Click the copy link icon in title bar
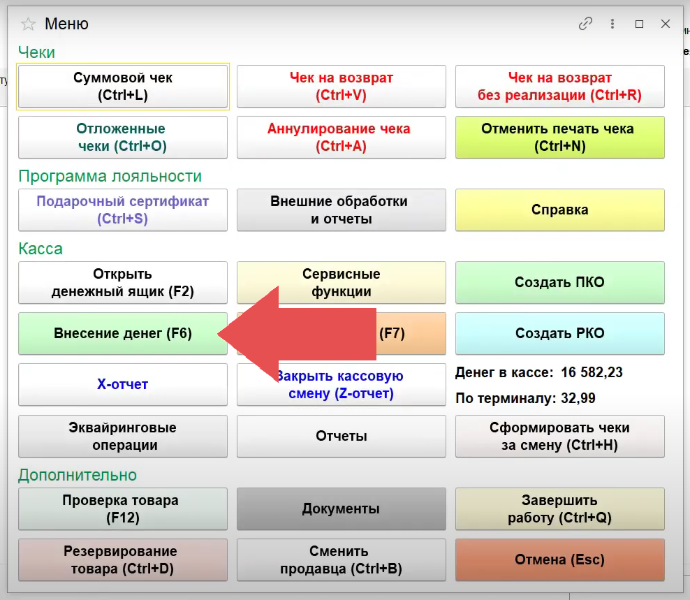Image resolution: width=690 pixels, height=600 pixels. pyautogui.click(x=585, y=24)
